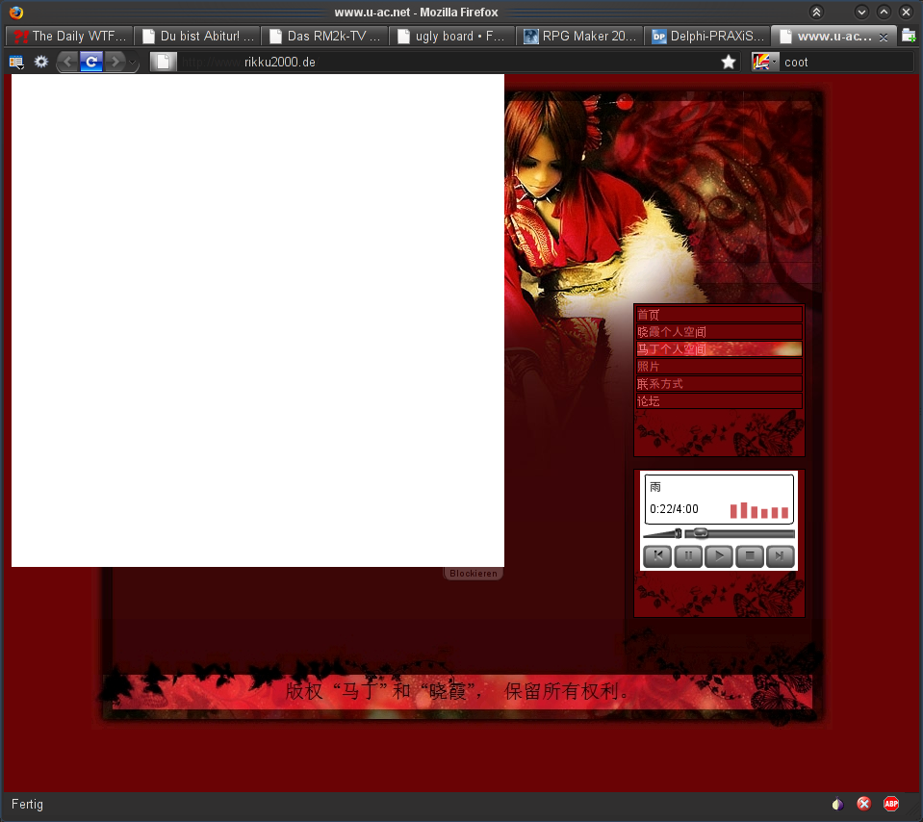Click the Adblock Plus ABP status icon
This screenshot has height=822, width=923.
click(x=891, y=804)
